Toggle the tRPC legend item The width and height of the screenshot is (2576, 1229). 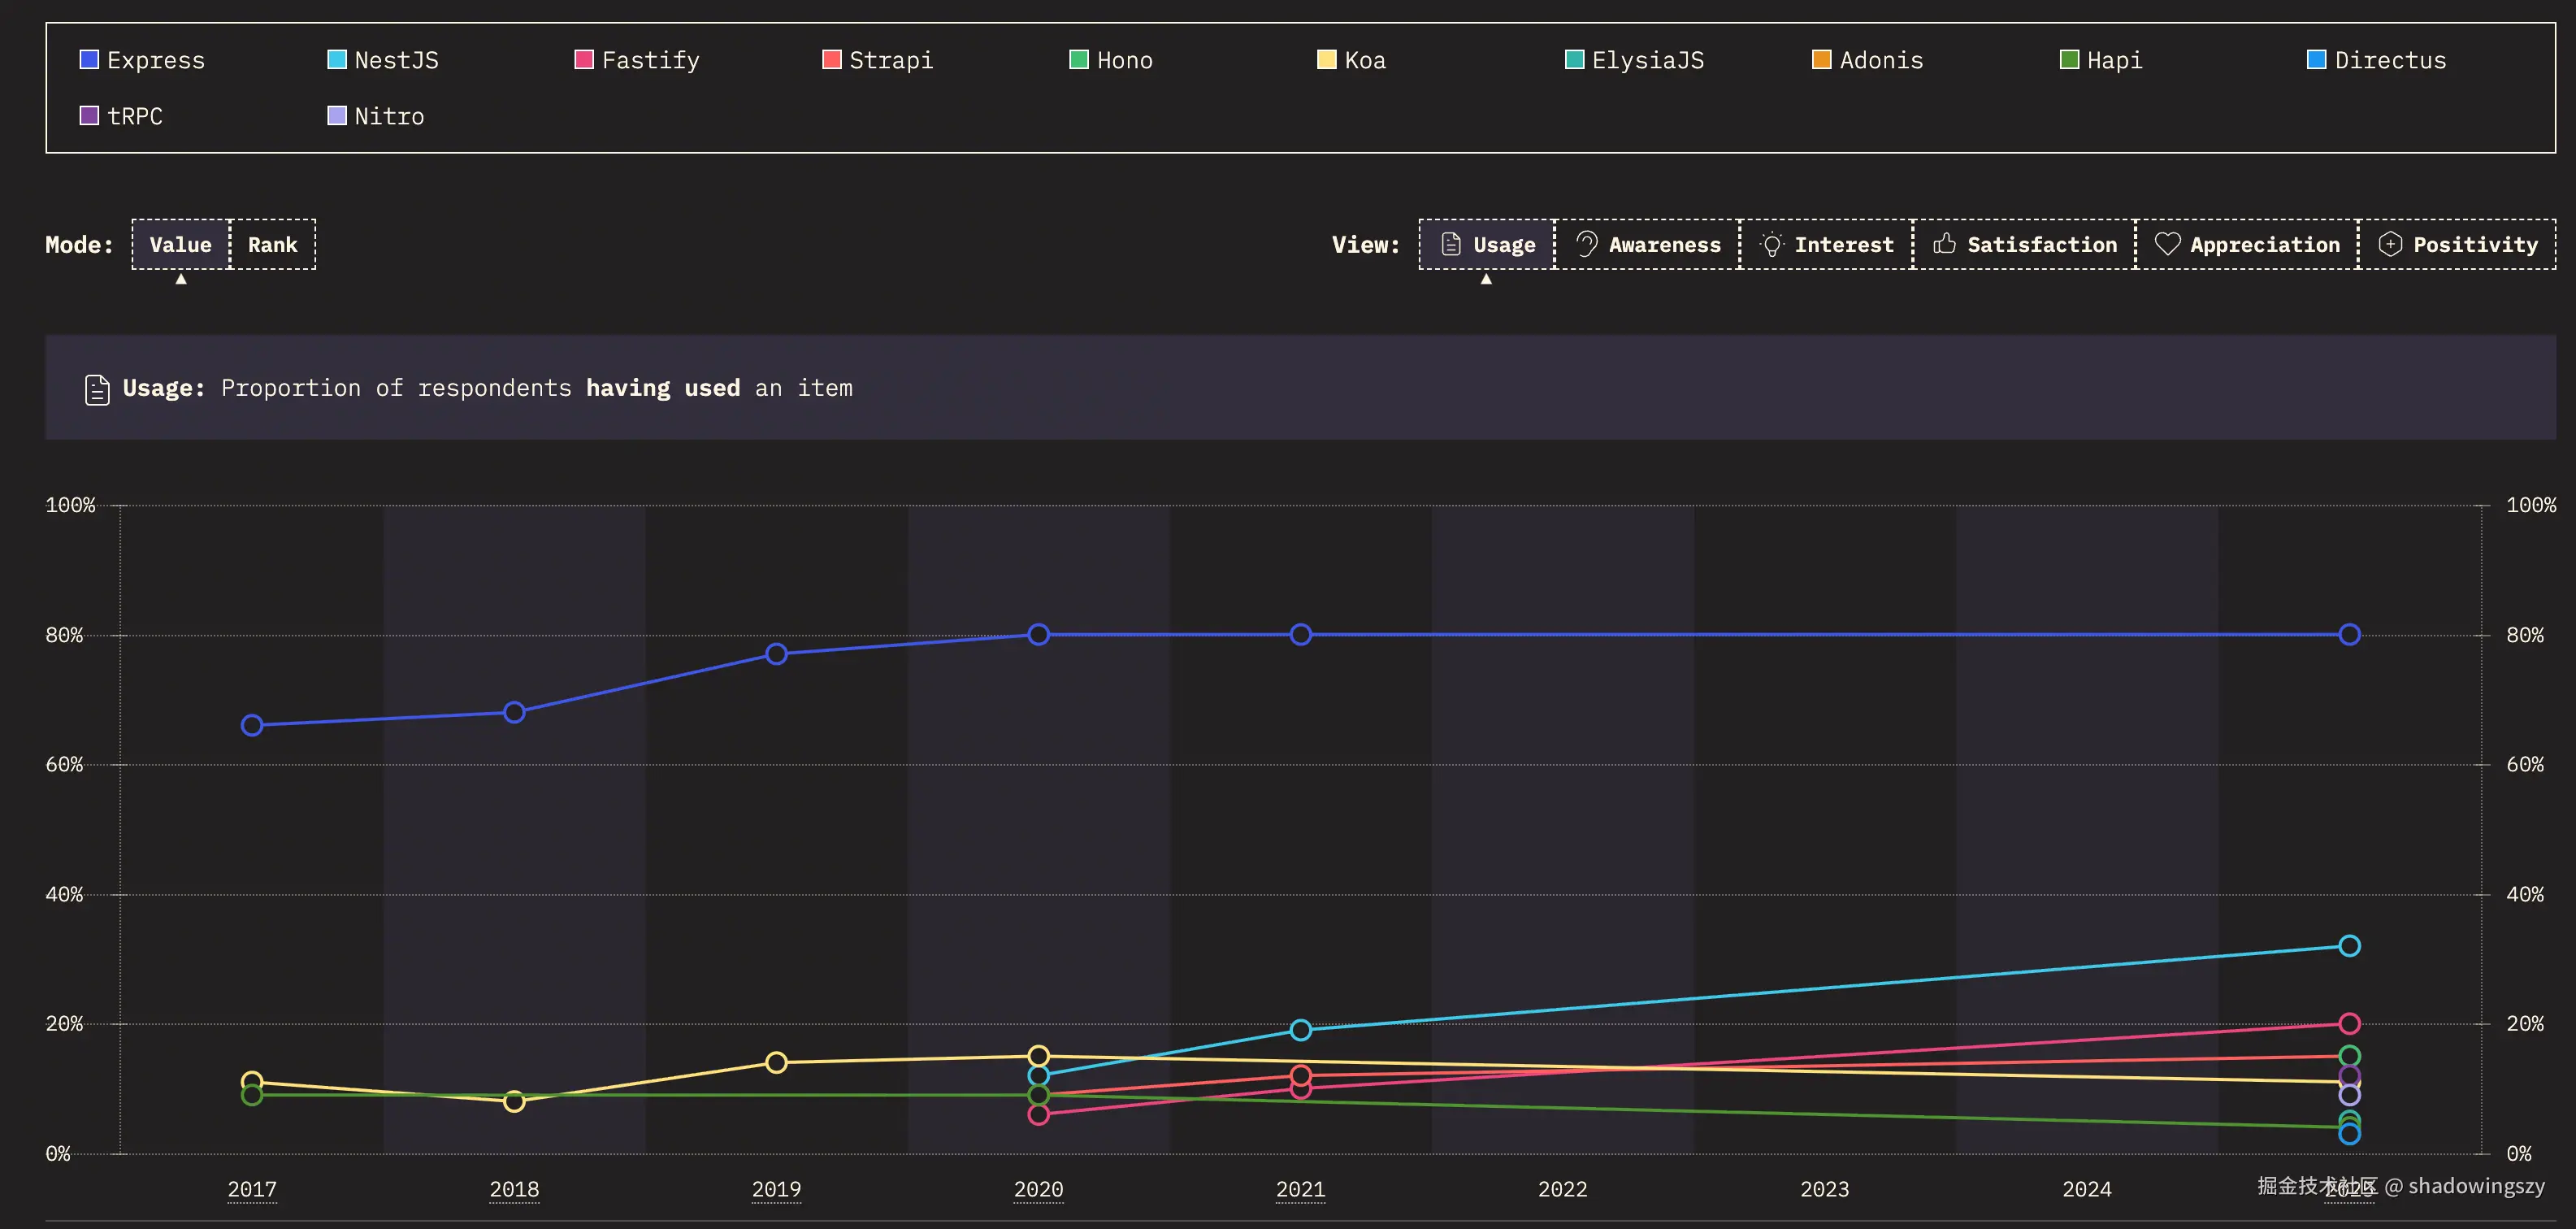coord(121,116)
